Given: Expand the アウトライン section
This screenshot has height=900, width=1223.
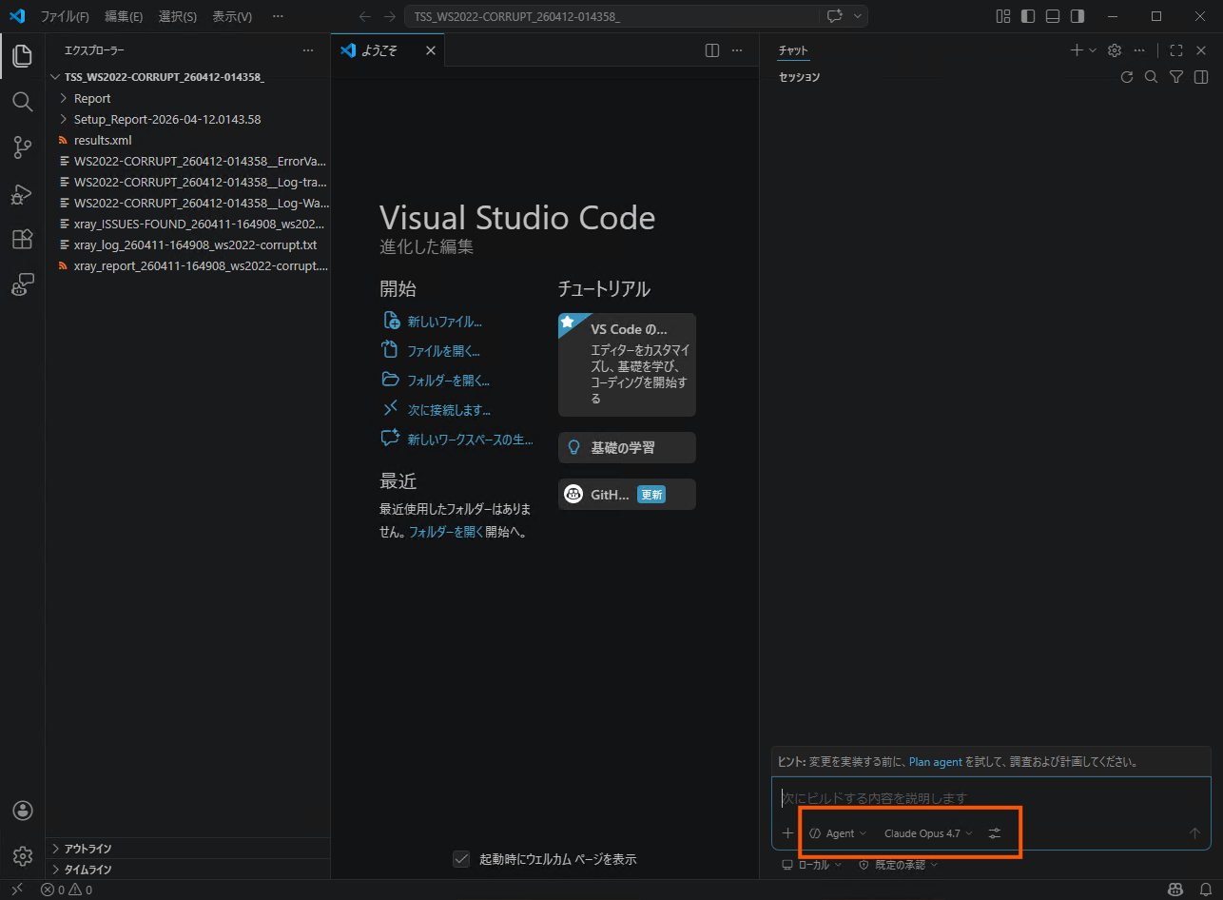Looking at the screenshot, I should tap(187, 849).
